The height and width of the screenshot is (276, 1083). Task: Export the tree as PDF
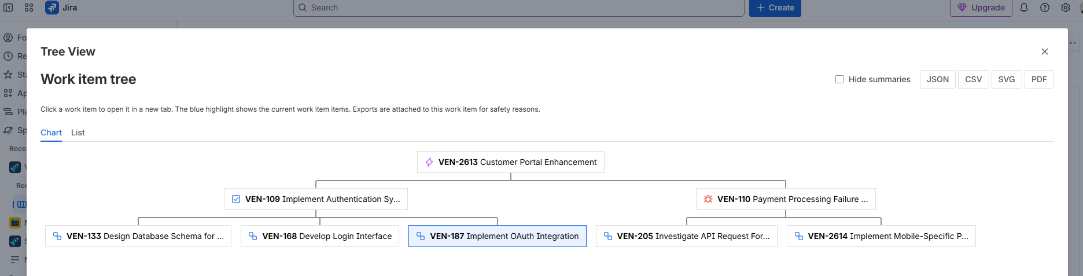[1039, 79]
